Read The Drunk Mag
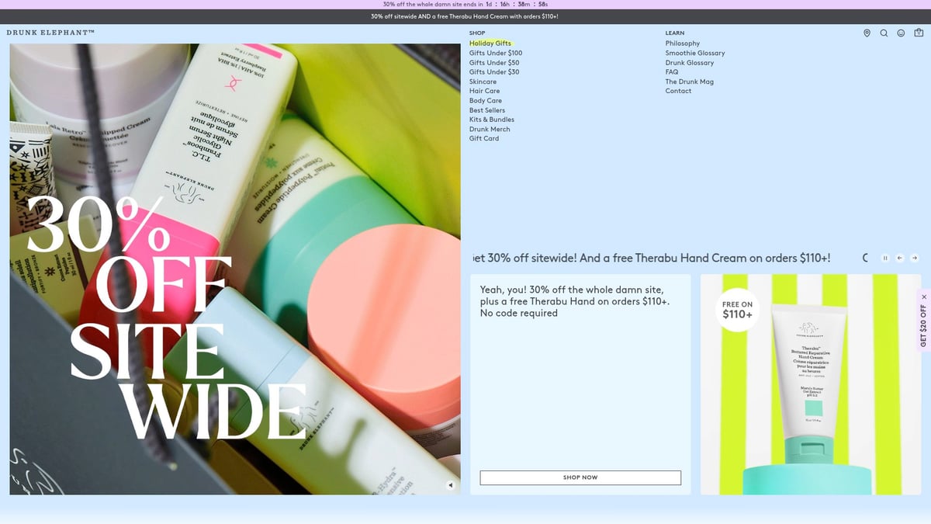The width and height of the screenshot is (931, 524). click(689, 81)
